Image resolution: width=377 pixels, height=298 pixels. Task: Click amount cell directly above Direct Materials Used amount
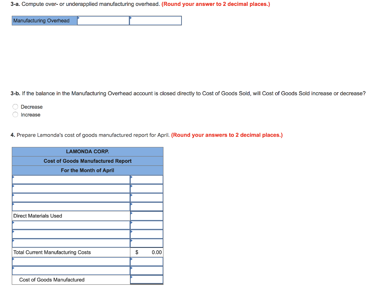click(x=147, y=207)
